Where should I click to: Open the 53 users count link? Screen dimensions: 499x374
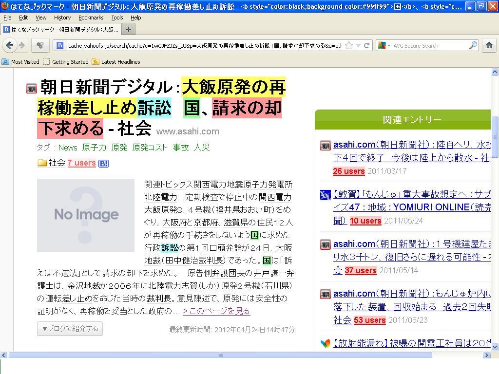point(370,320)
